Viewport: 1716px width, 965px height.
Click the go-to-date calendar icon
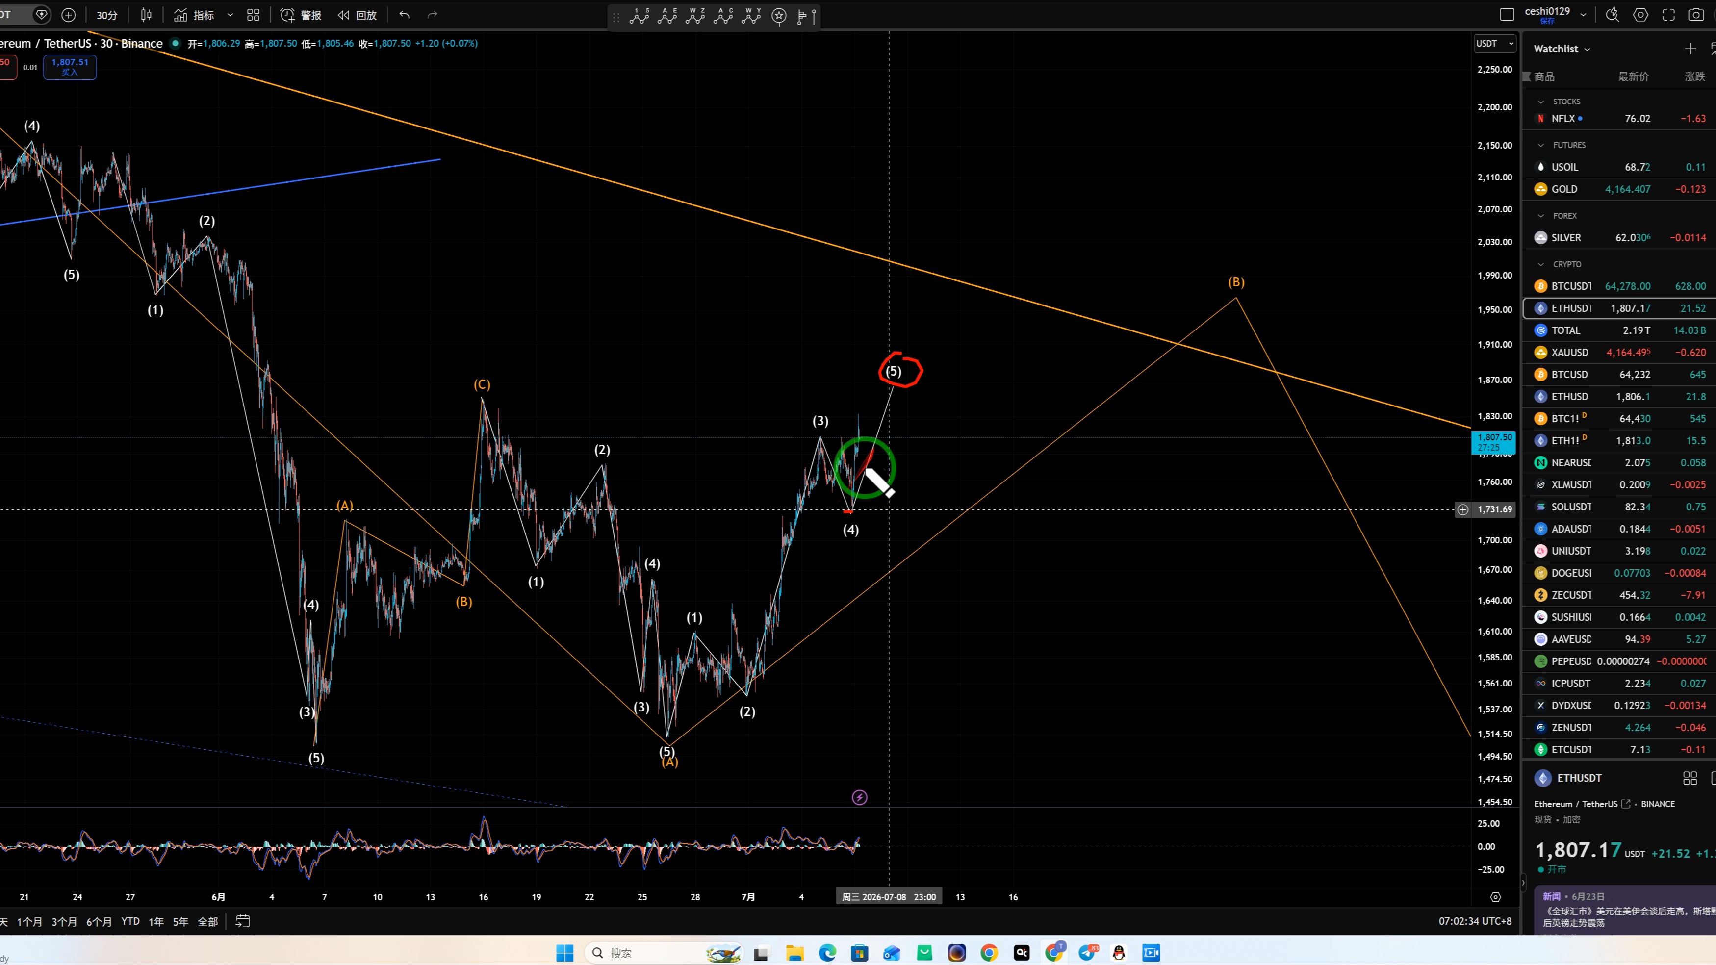[x=243, y=921]
